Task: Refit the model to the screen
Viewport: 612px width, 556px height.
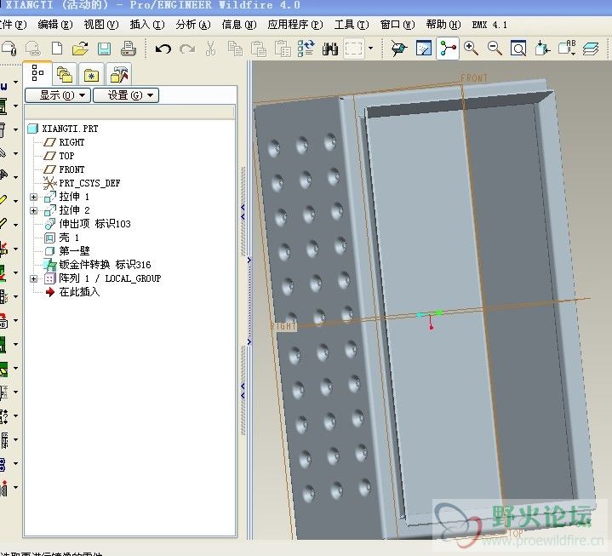Action: point(518,49)
